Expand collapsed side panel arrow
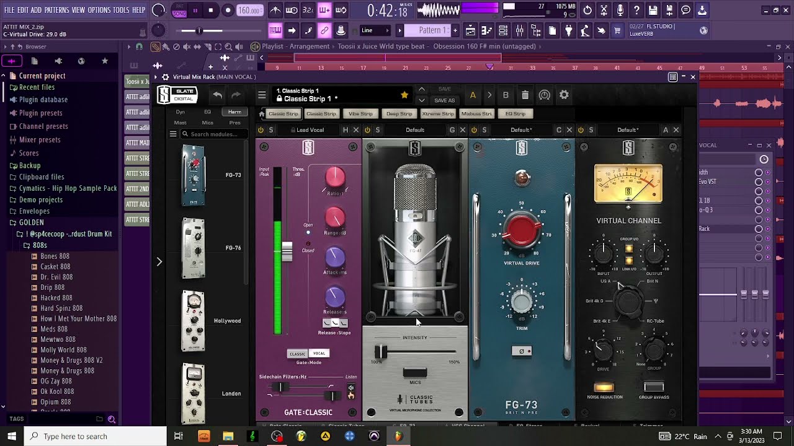This screenshot has width=794, height=446. [x=159, y=262]
